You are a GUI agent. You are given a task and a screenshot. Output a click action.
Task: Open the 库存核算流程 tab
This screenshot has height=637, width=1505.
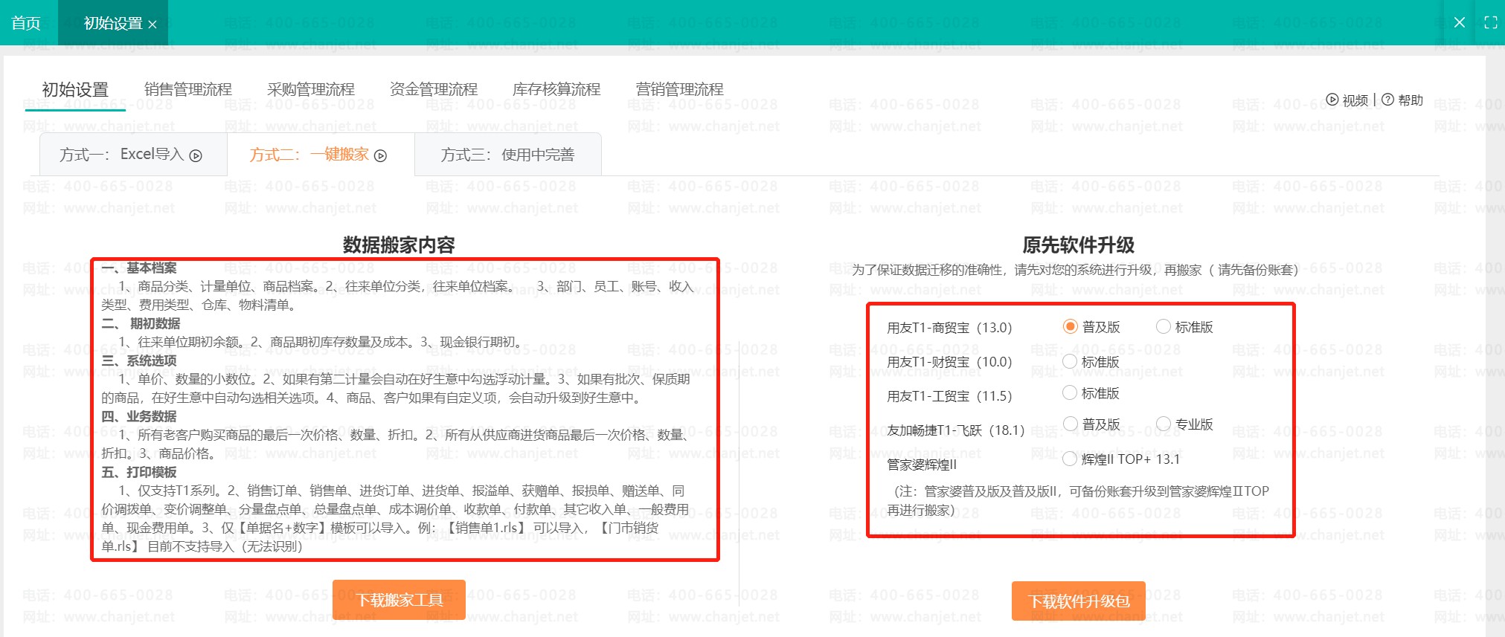556,90
